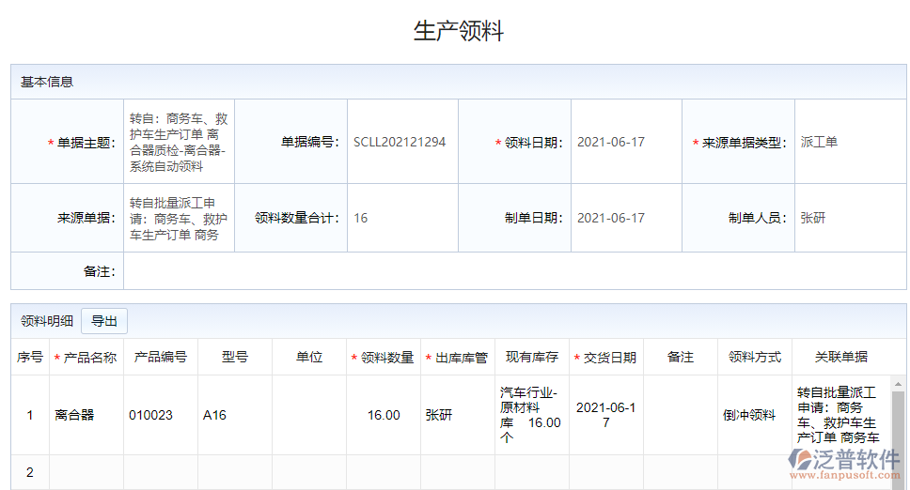
Task: Click the 现有库存 column header
Action: tap(531, 358)
